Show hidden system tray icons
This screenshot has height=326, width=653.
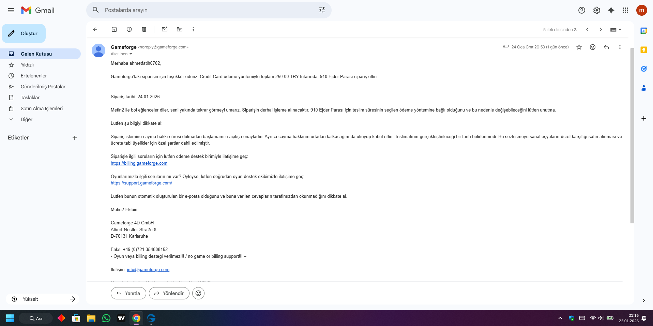(560, 318)
